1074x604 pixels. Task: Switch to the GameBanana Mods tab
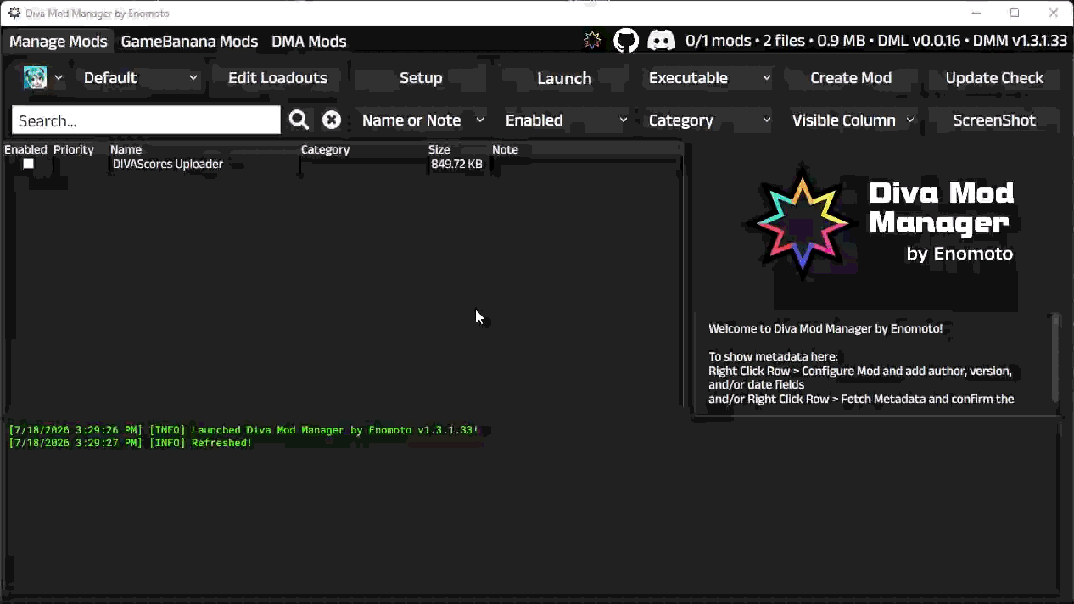(189, 41)
